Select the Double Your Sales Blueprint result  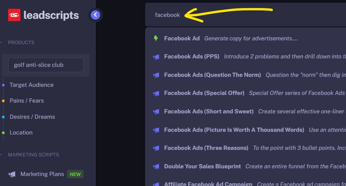point(202,166)
